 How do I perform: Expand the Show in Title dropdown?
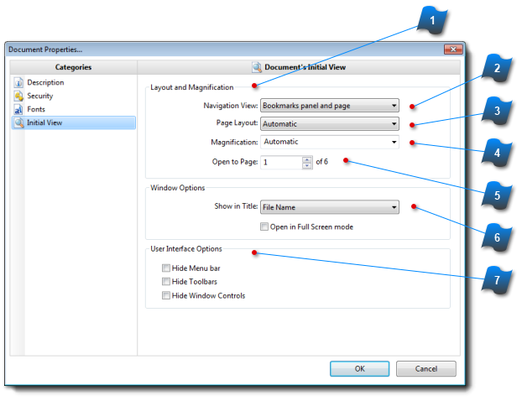[330, 207]
